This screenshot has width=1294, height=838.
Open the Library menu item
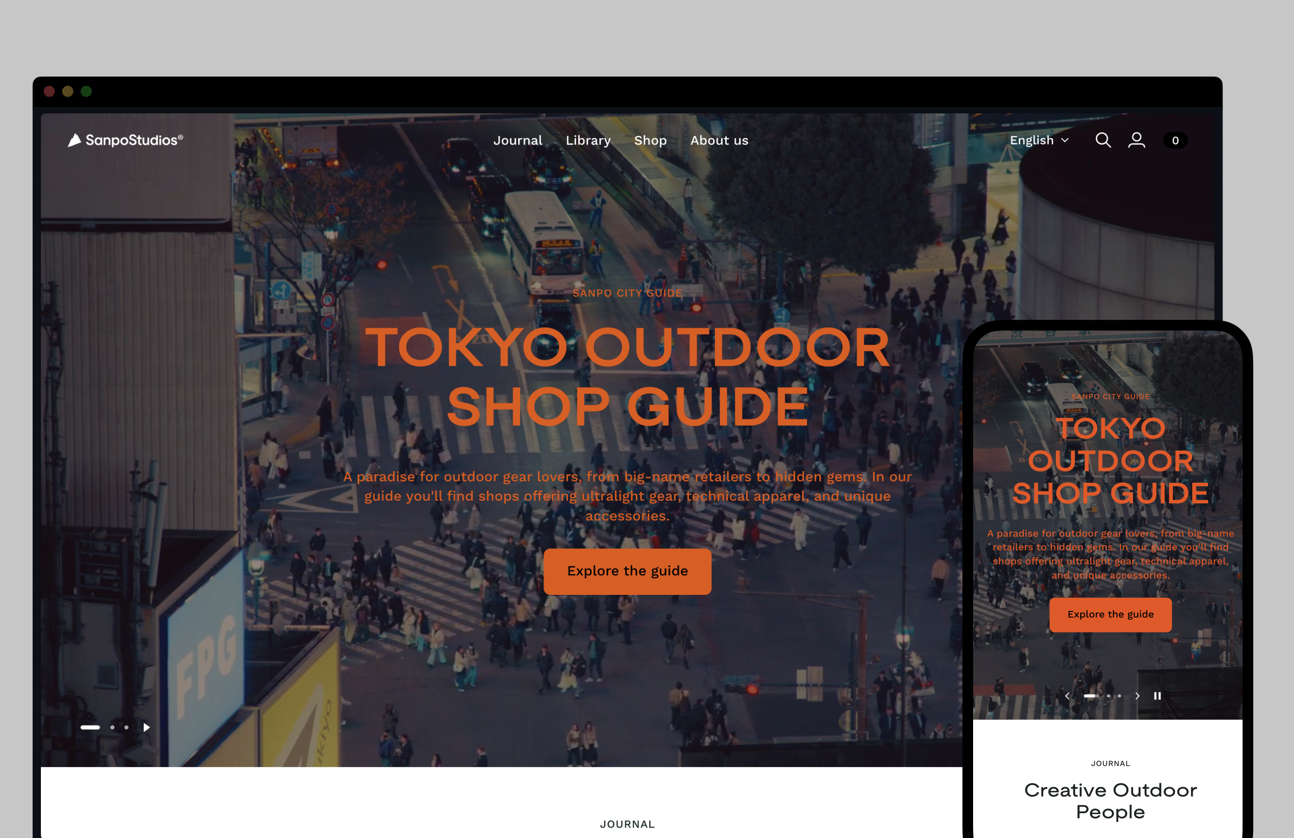point(589,140)
